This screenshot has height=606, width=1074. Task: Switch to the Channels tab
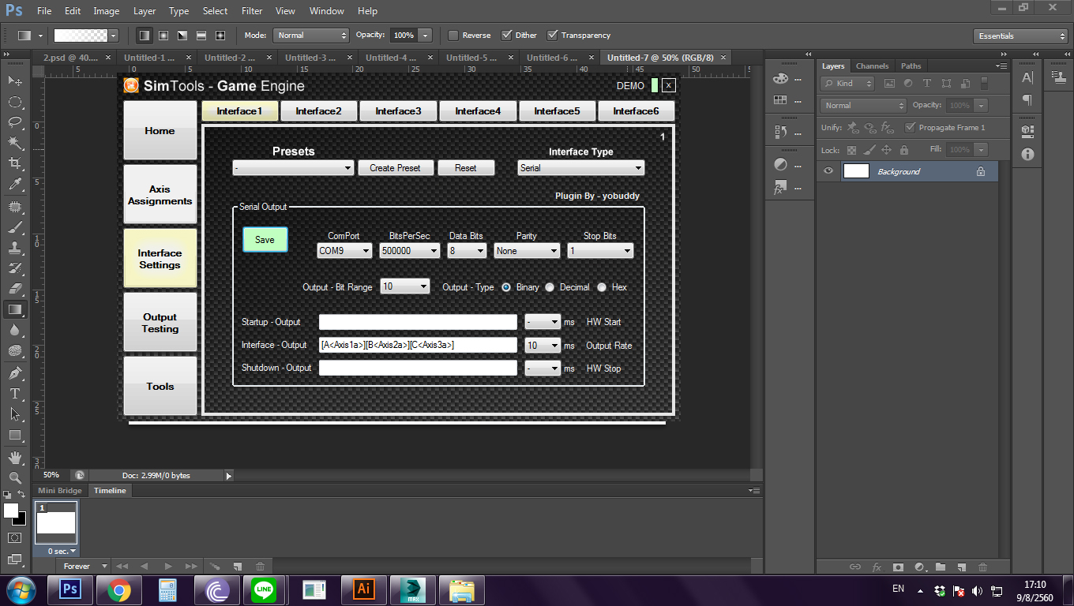click(x=872, y=66)
